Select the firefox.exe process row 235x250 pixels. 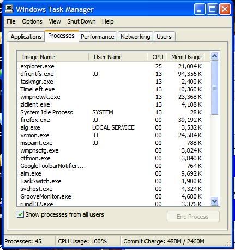[113, 120]
